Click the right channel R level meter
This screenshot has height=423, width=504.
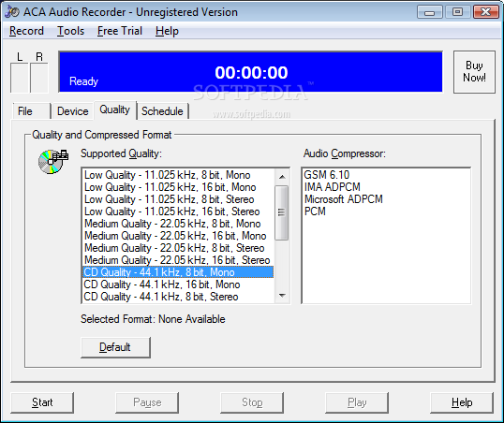pos(39,78)
